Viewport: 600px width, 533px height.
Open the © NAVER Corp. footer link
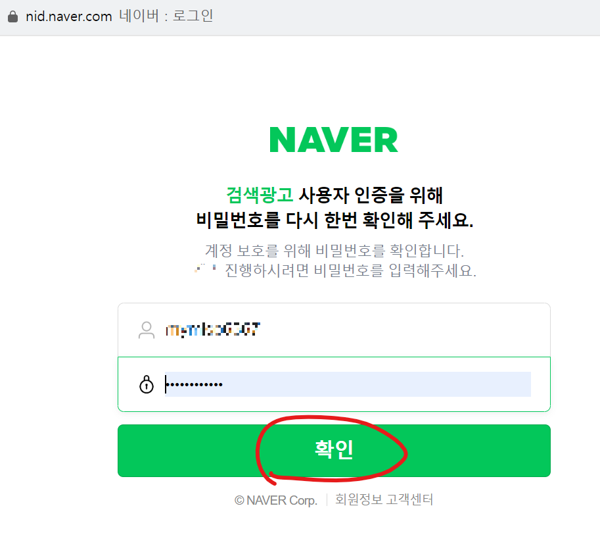[276, 500]
